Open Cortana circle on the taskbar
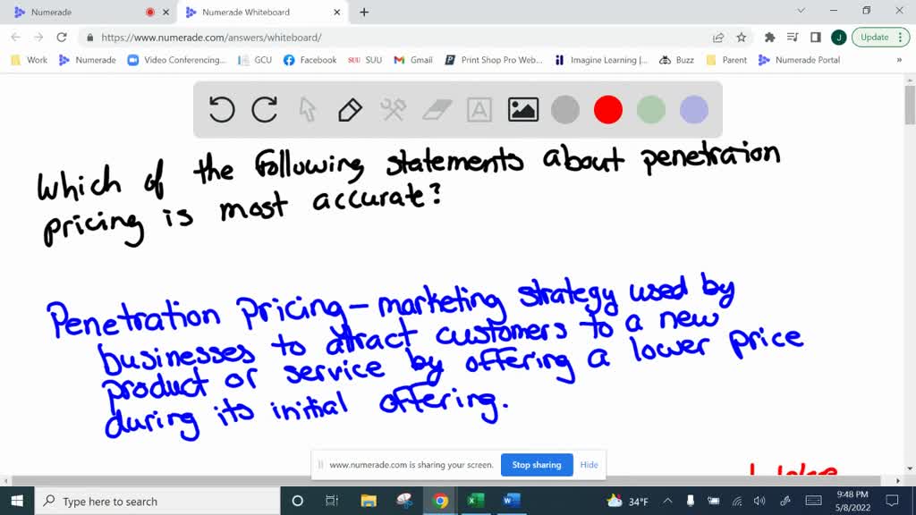This screenshot has width=916, height=515. coord(297,501)
